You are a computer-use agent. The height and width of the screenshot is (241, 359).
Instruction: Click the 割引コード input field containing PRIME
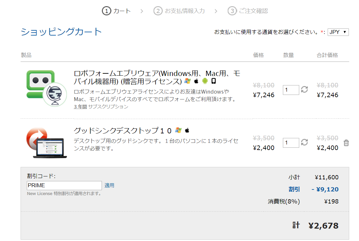coord(64,186)
